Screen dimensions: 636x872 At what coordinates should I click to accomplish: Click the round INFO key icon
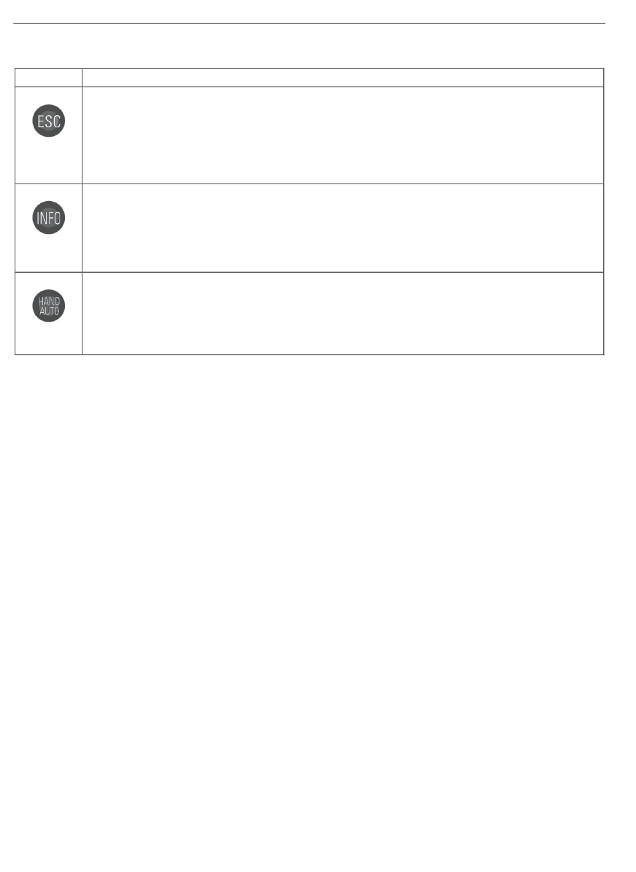[x=49, y=218]
